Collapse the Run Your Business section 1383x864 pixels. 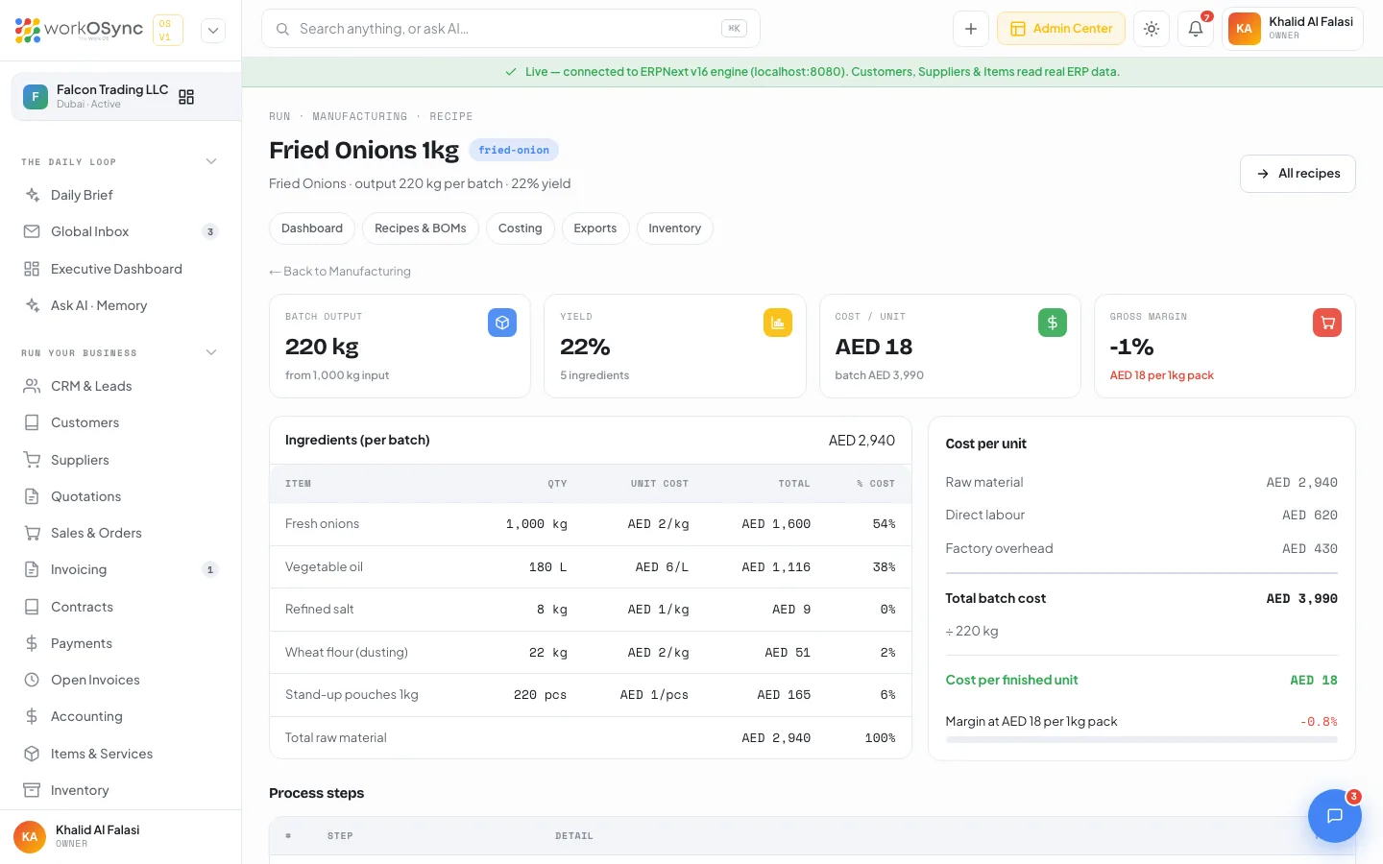[211, 352]
